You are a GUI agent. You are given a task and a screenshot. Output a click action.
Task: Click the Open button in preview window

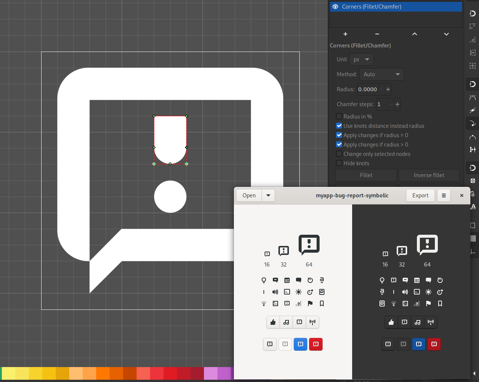tap(249, 195)
